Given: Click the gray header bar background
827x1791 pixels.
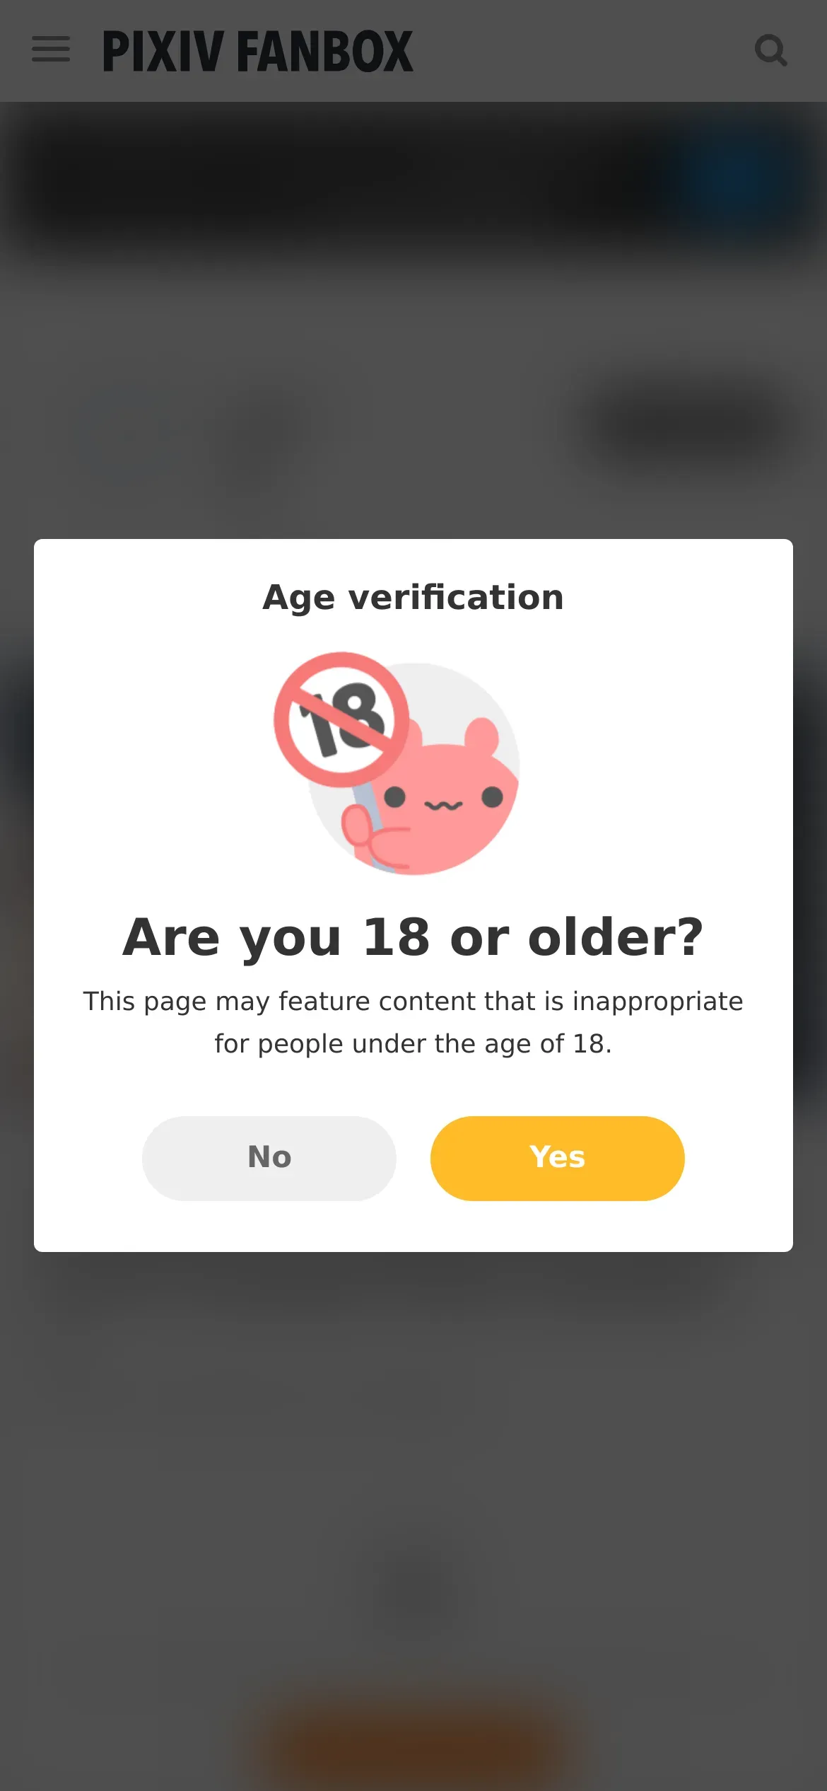Looking at the screenshot, I should point(580,51).
